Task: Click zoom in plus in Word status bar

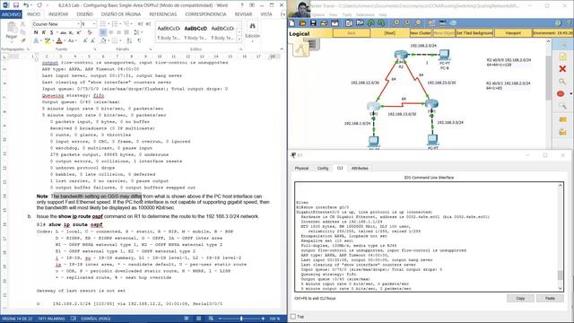Action: click(x=263, y=319)
